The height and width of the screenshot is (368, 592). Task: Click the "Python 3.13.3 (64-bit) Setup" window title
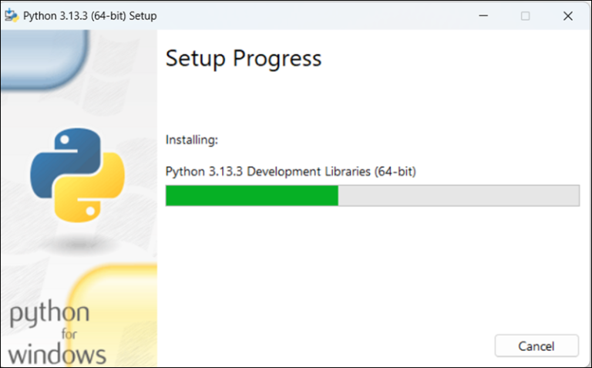(89, 15)
